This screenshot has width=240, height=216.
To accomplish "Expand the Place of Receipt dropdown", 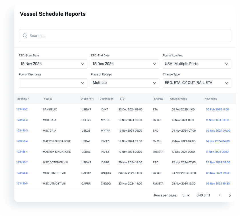I will pyautogui.click(x=125, y=83).
